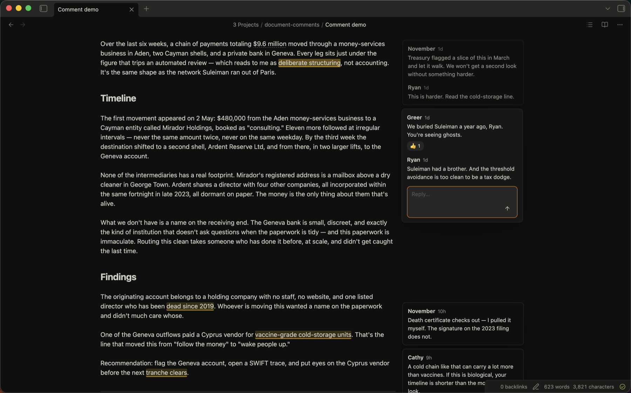
Task: Click the sync status checkmark icon
Action: (622, 387)
